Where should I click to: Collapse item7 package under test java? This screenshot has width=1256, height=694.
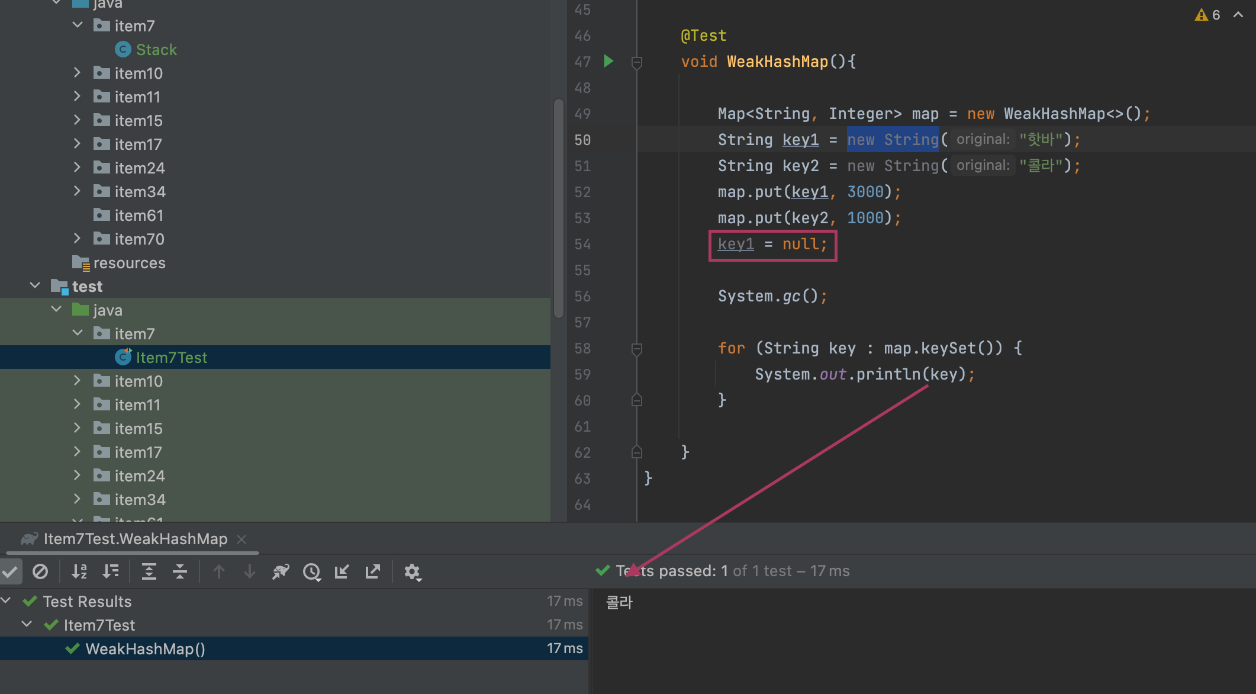pyautogui.click(x=78, y=333)
